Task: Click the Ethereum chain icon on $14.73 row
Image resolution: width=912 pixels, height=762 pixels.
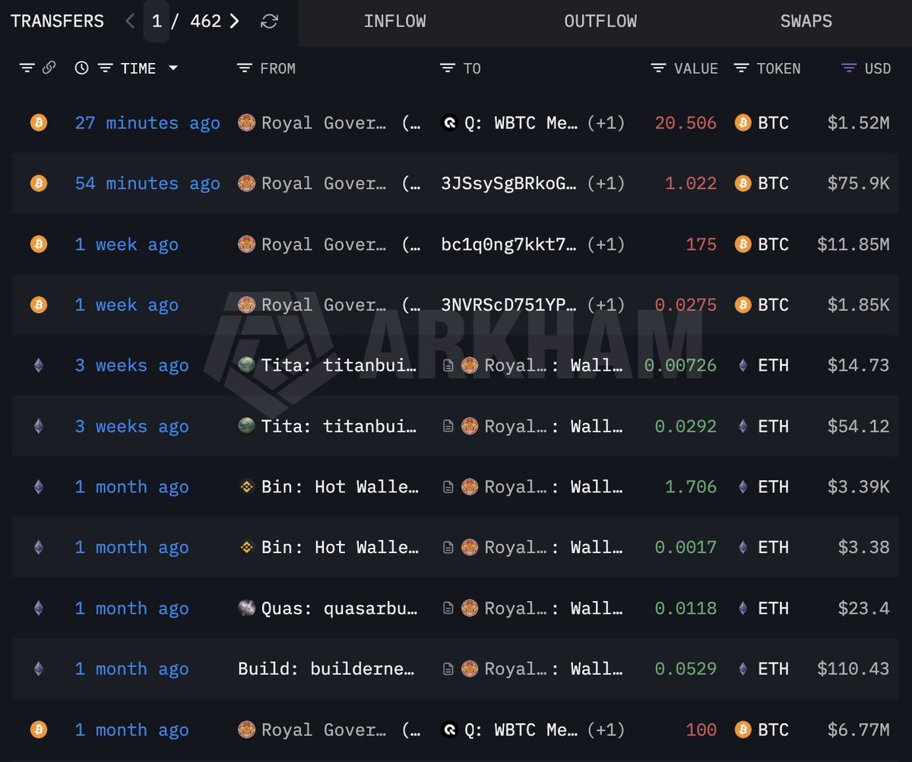Action: [38, 365]
